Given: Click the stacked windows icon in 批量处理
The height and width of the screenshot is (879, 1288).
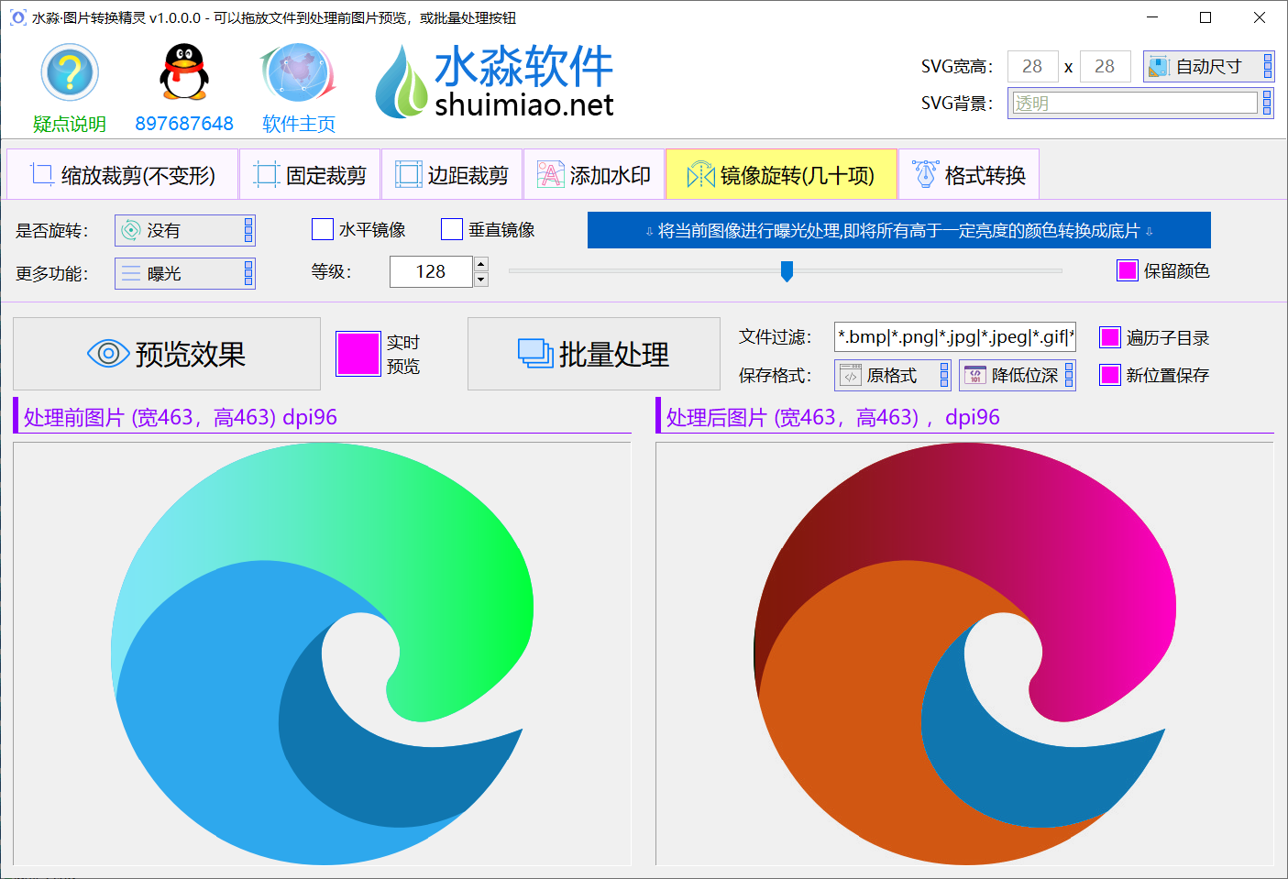Looking at the screenshot, I should point(535,353).
